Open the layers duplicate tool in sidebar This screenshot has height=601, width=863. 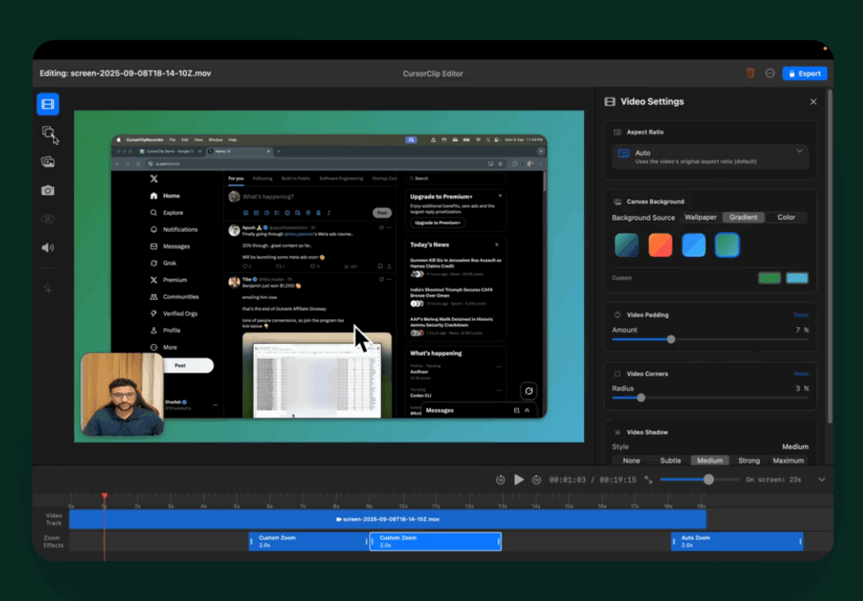47,132
